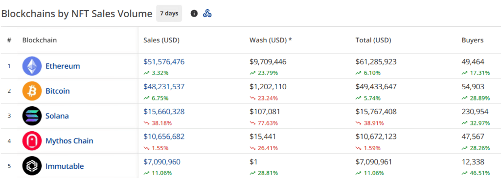Click the Ethereum total $61,285,923
Screen dimensions: 501x178
pos(376,62)
